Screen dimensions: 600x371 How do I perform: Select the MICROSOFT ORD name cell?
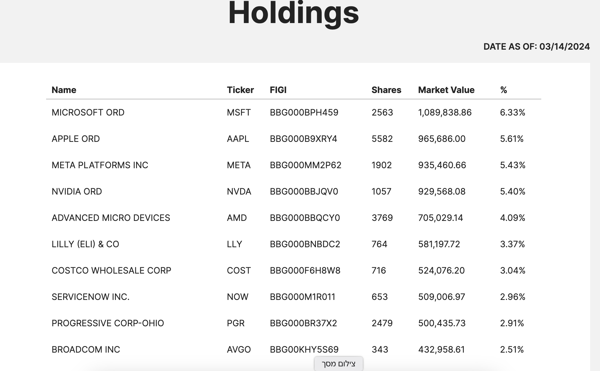point(88,113)
